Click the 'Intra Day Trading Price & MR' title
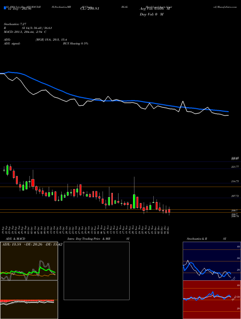The height and width of the screenshot is (319, 241). click(89, 239)
